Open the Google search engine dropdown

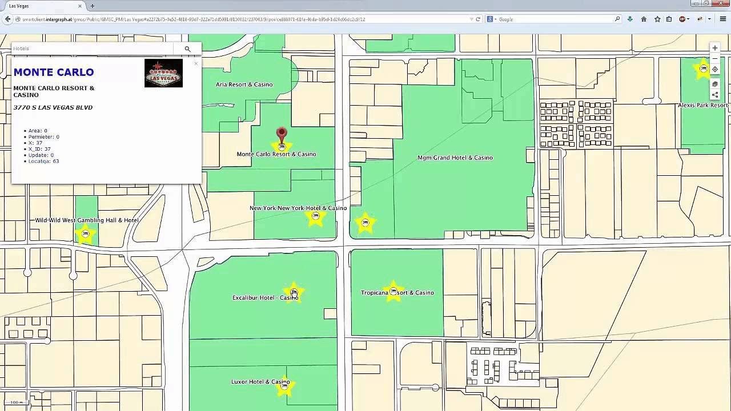point(491,19)
